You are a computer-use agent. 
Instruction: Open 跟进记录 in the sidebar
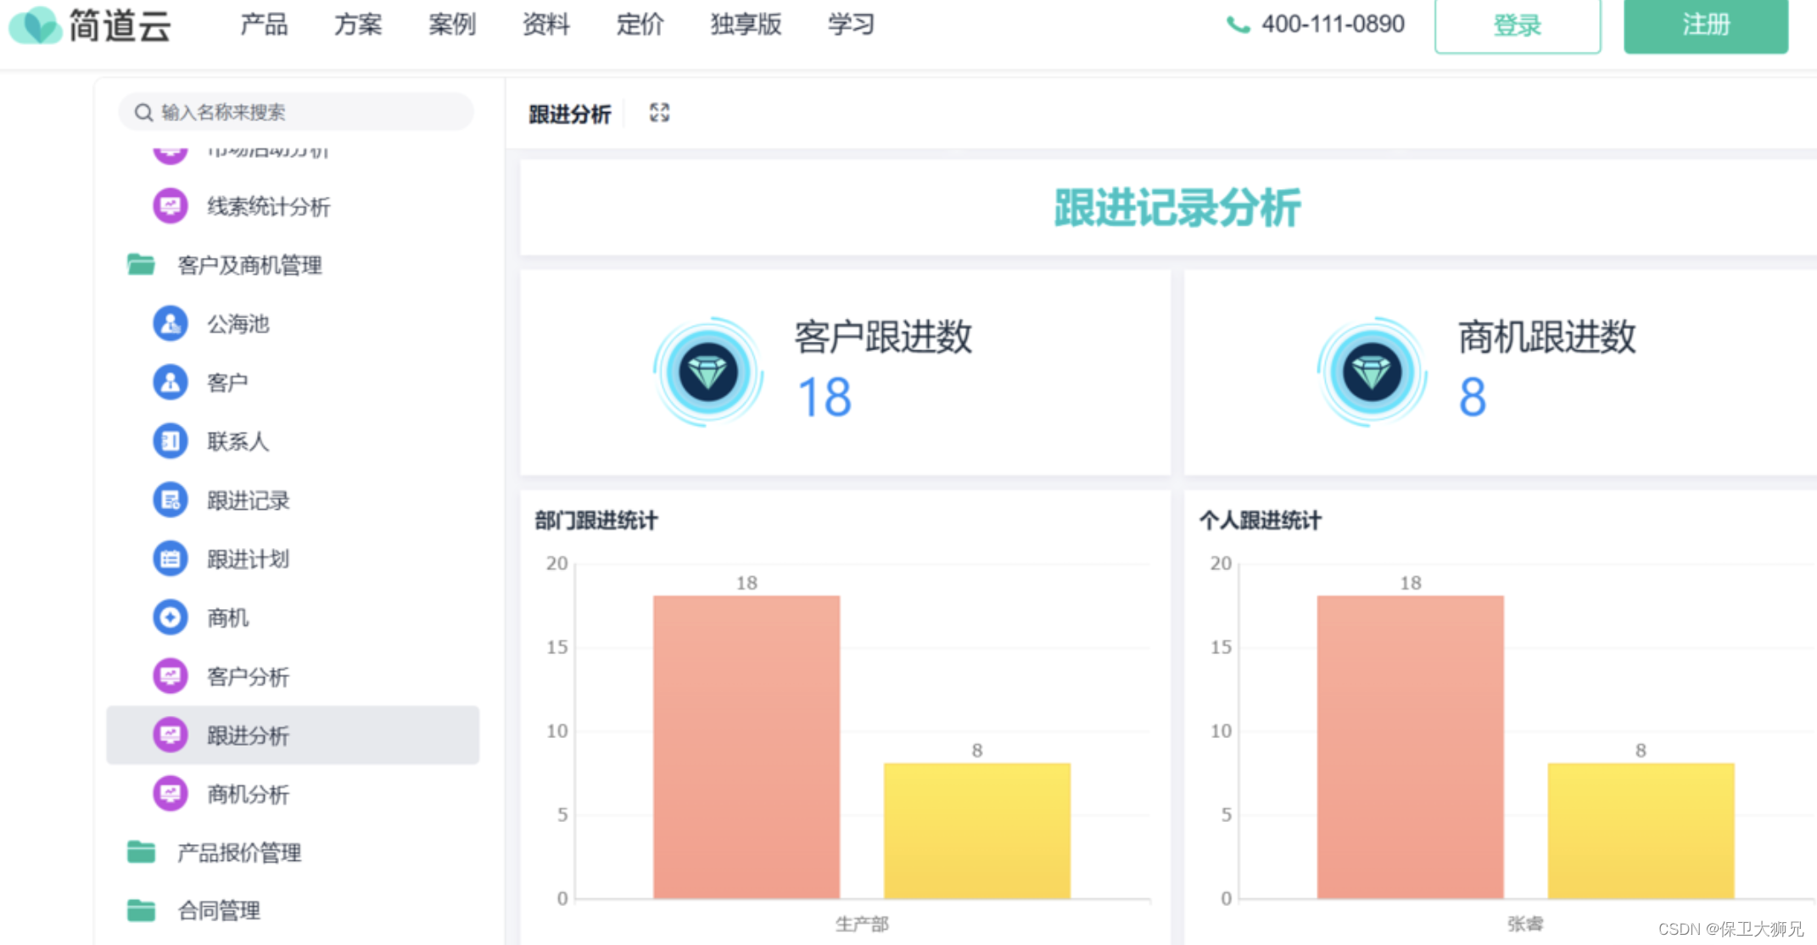[x=249, y=500]
